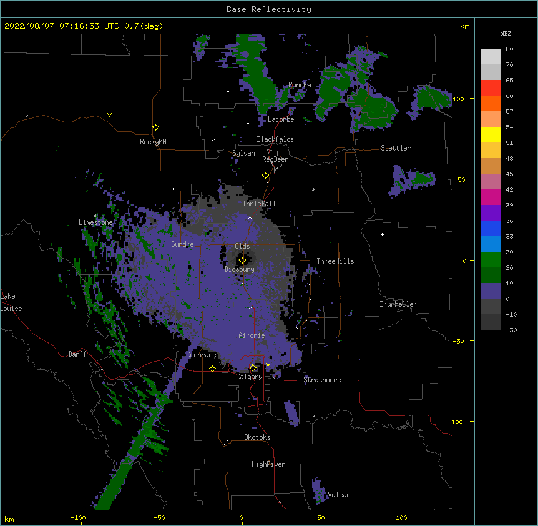Click the Sundre town label
The height and width of the screenshot is (526, 538).
tap(182, 244)
